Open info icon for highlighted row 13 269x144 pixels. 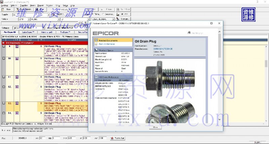(17, 103)
